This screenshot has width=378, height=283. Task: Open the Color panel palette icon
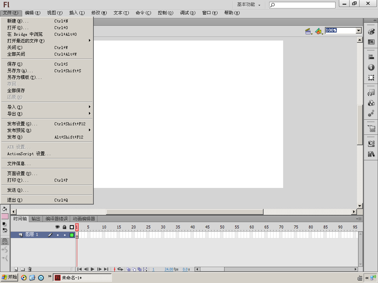point(371,32)
